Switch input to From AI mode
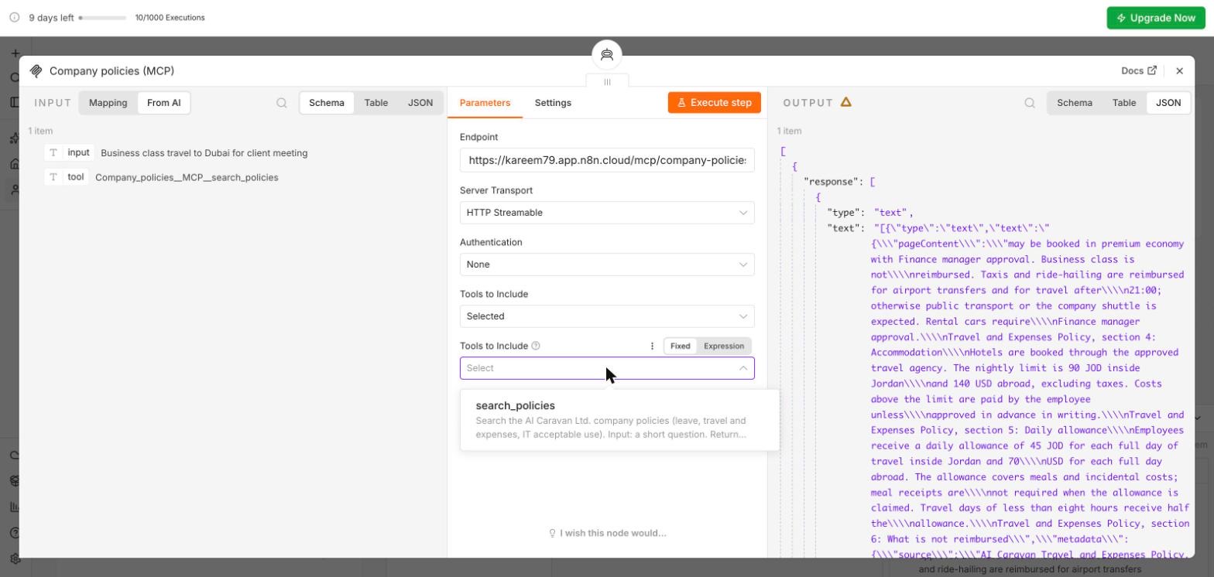 pos(164,103)
